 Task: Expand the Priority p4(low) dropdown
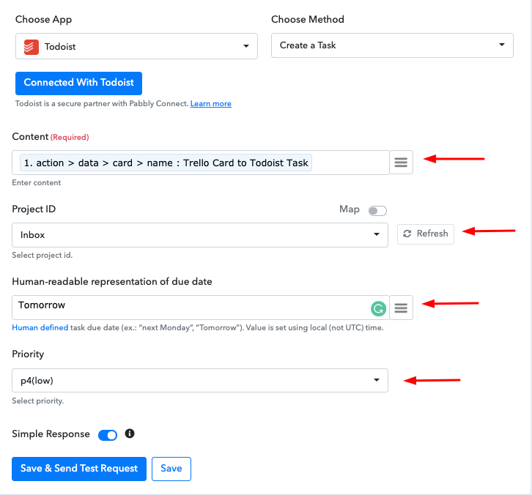coord(200,381)
